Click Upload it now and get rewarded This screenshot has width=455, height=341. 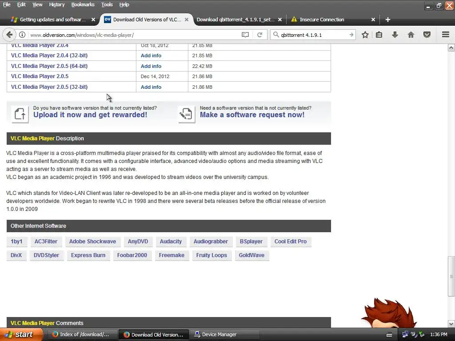click(90, 115)
